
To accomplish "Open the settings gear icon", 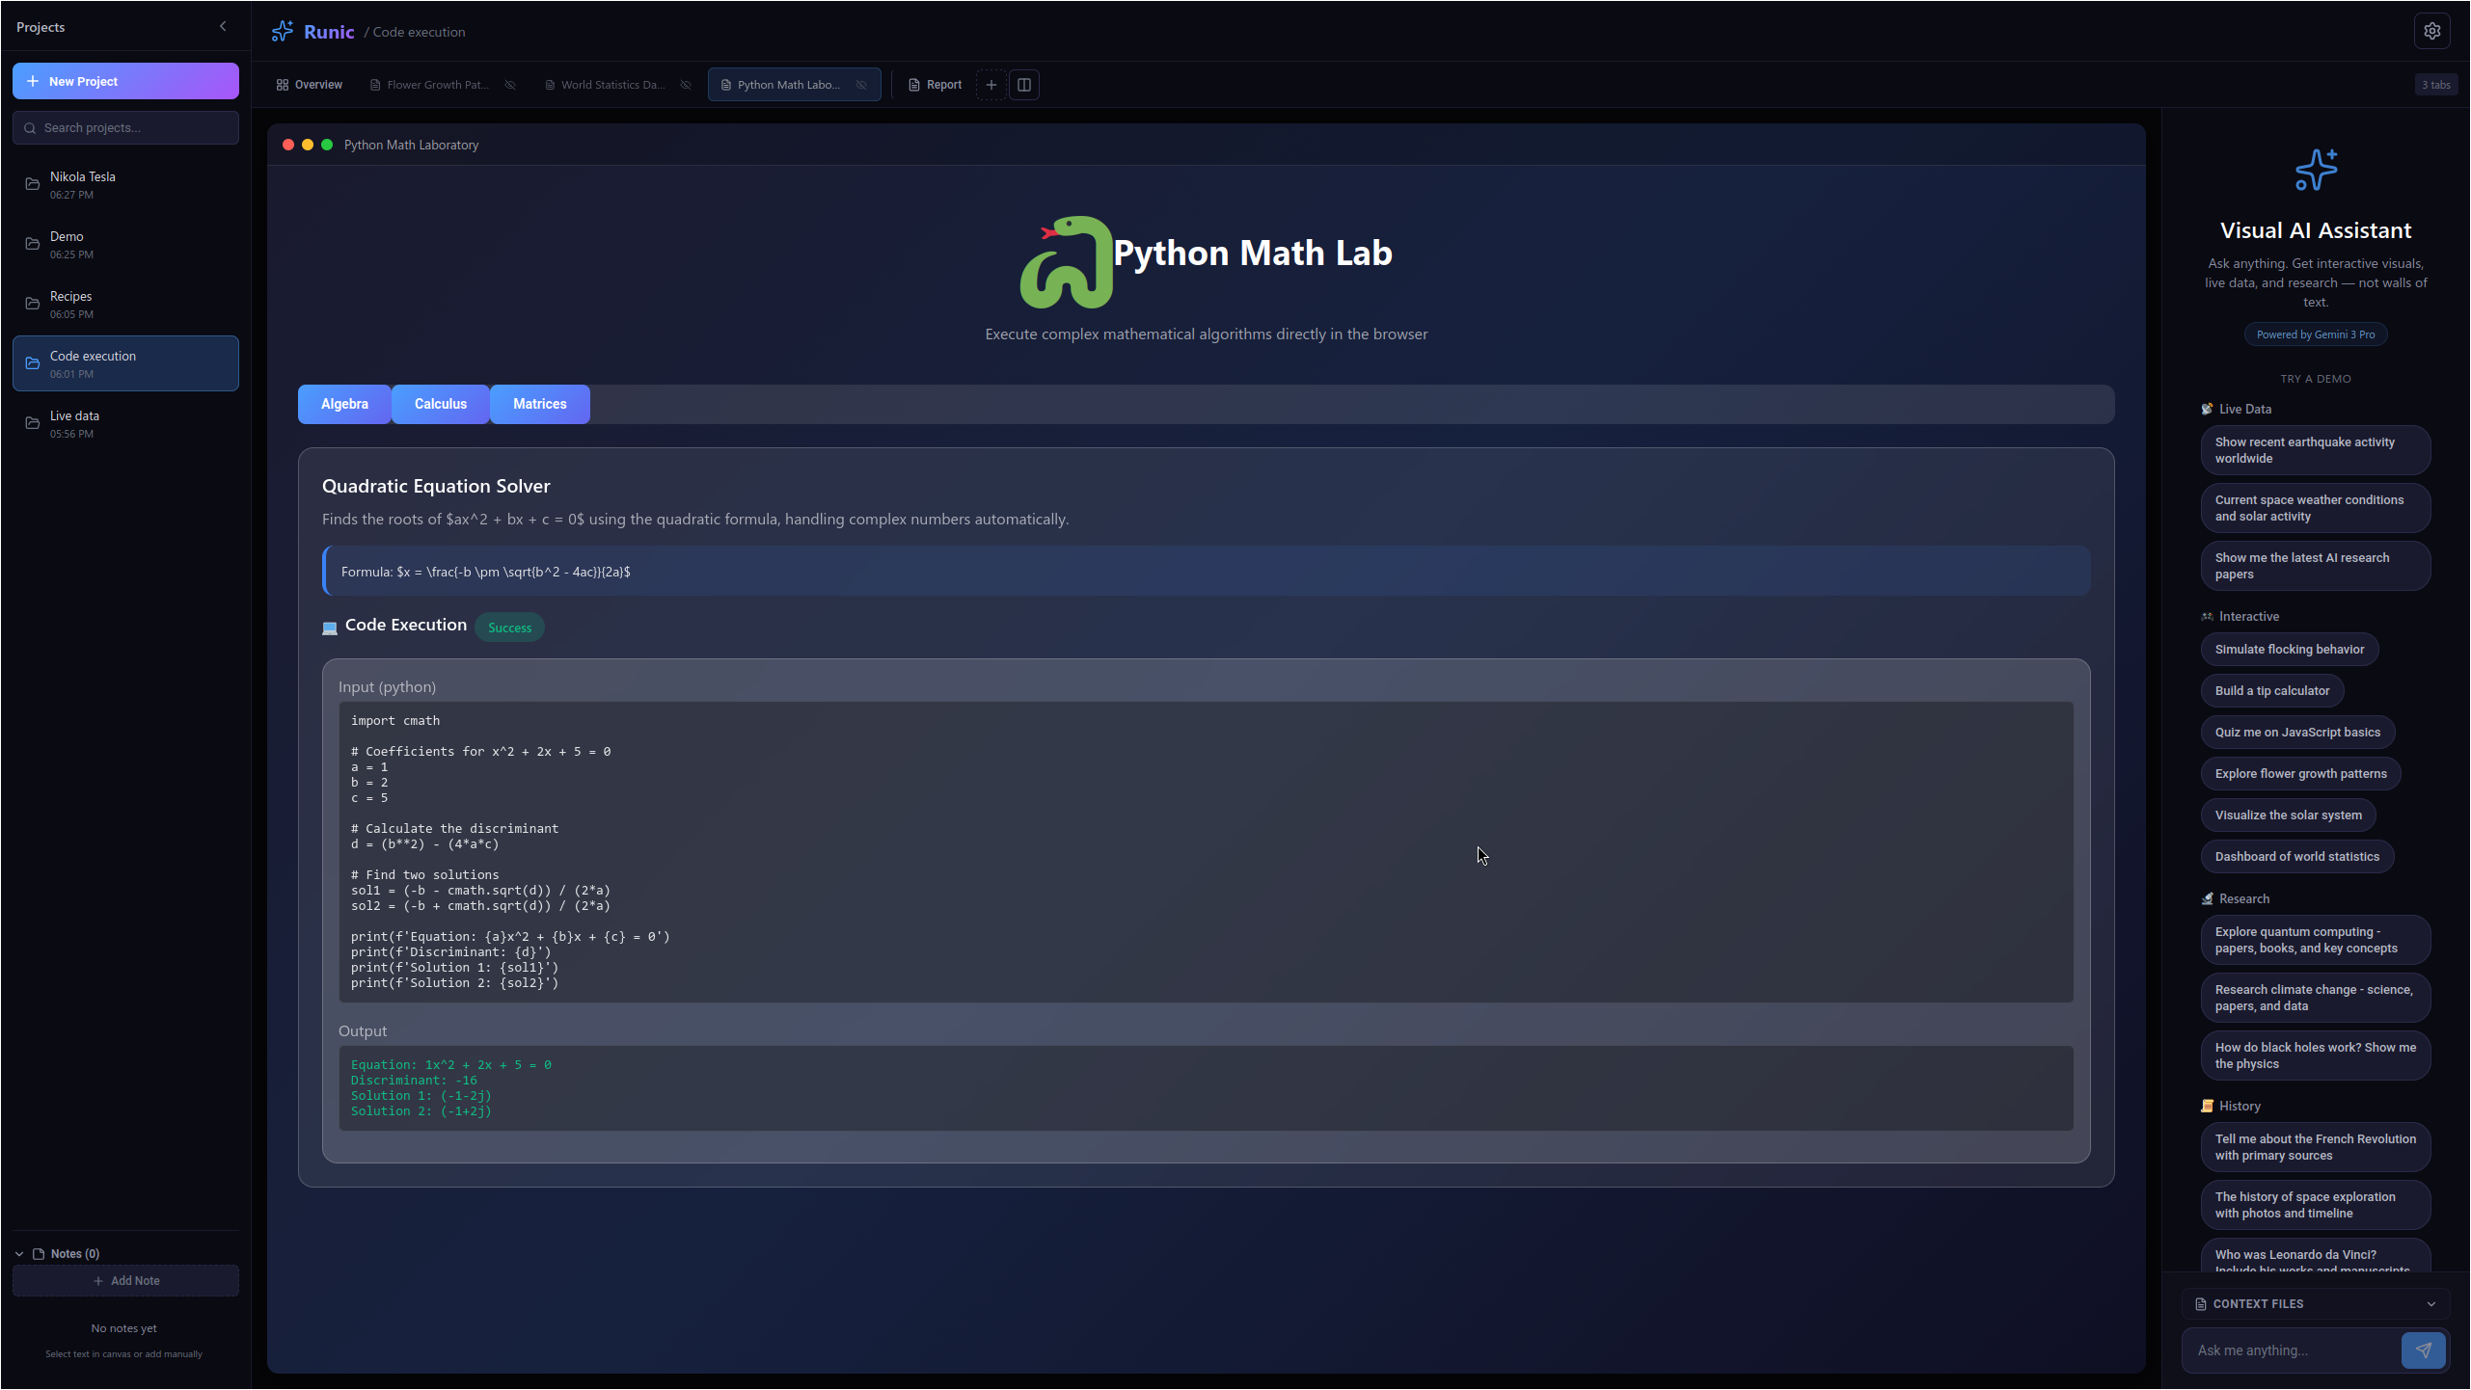I will point(2431,31).
